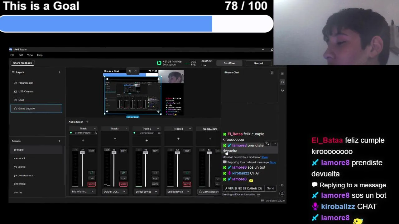Disable the Compressor effect dot
The height and width of the screenshot is (224, 399).
pyautogui.click(x=134, y=133)
